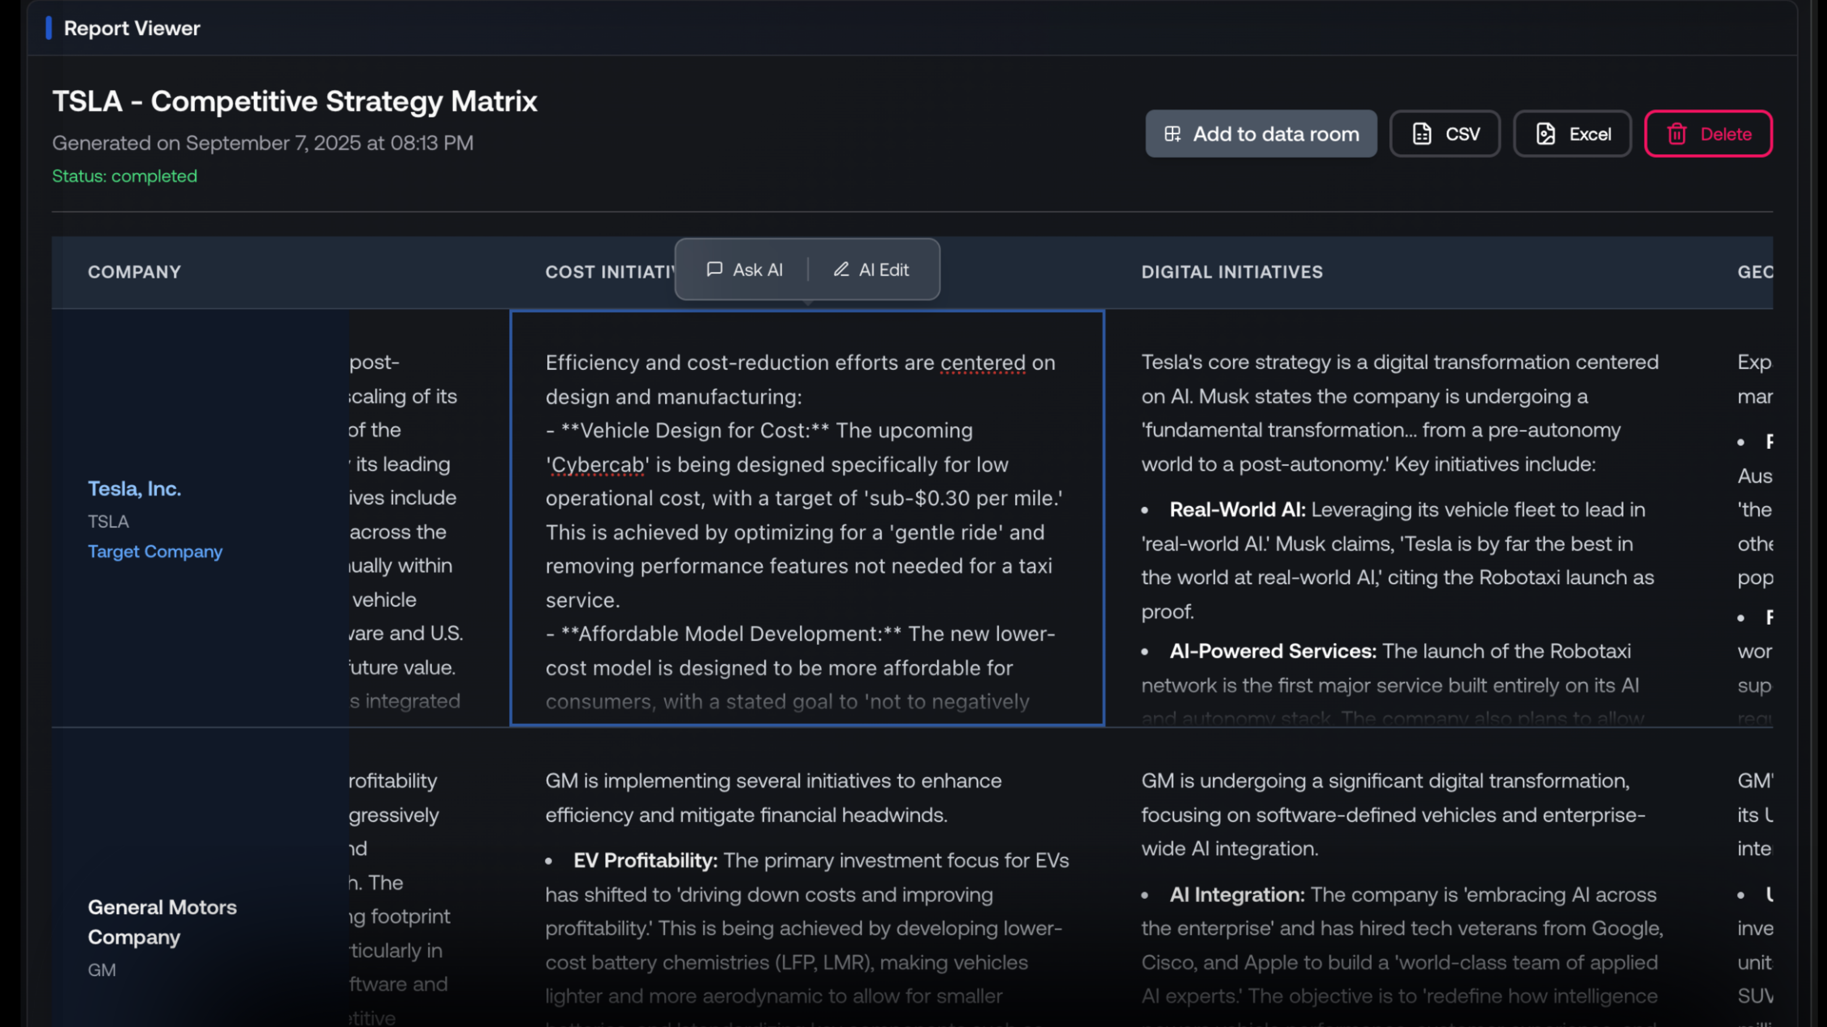Select the COMPANY column header

pos(135,272)
